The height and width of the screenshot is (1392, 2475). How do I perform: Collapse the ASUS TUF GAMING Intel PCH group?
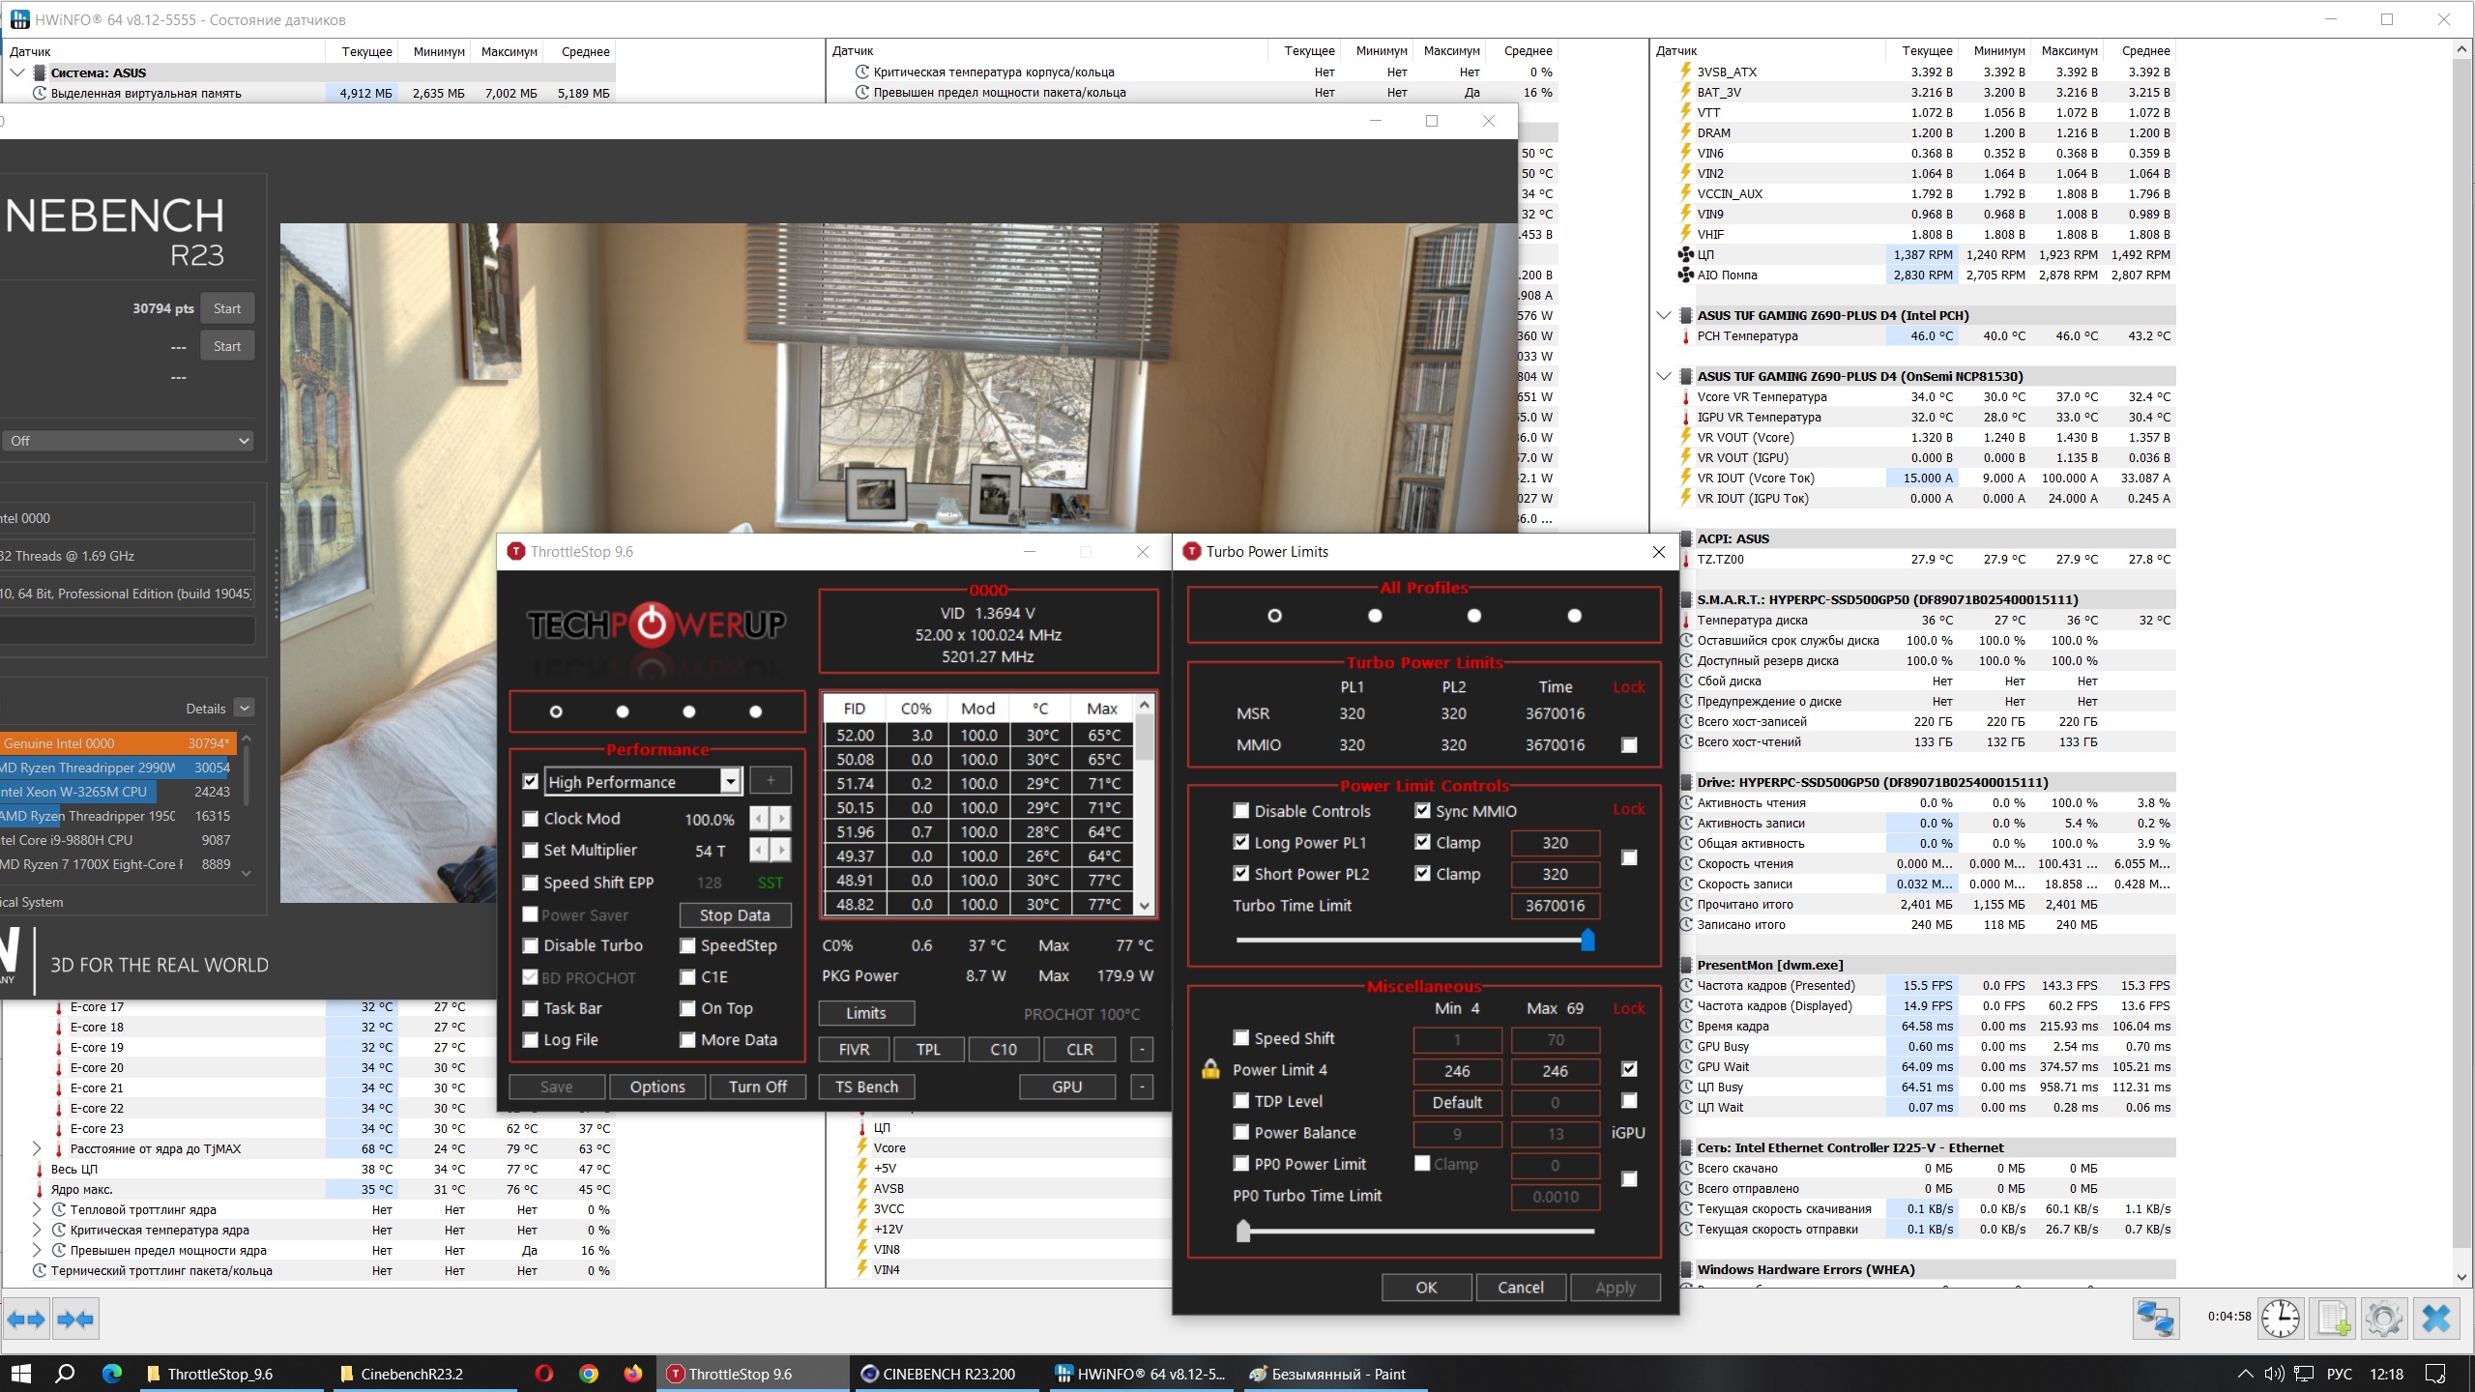[1663, 315]
